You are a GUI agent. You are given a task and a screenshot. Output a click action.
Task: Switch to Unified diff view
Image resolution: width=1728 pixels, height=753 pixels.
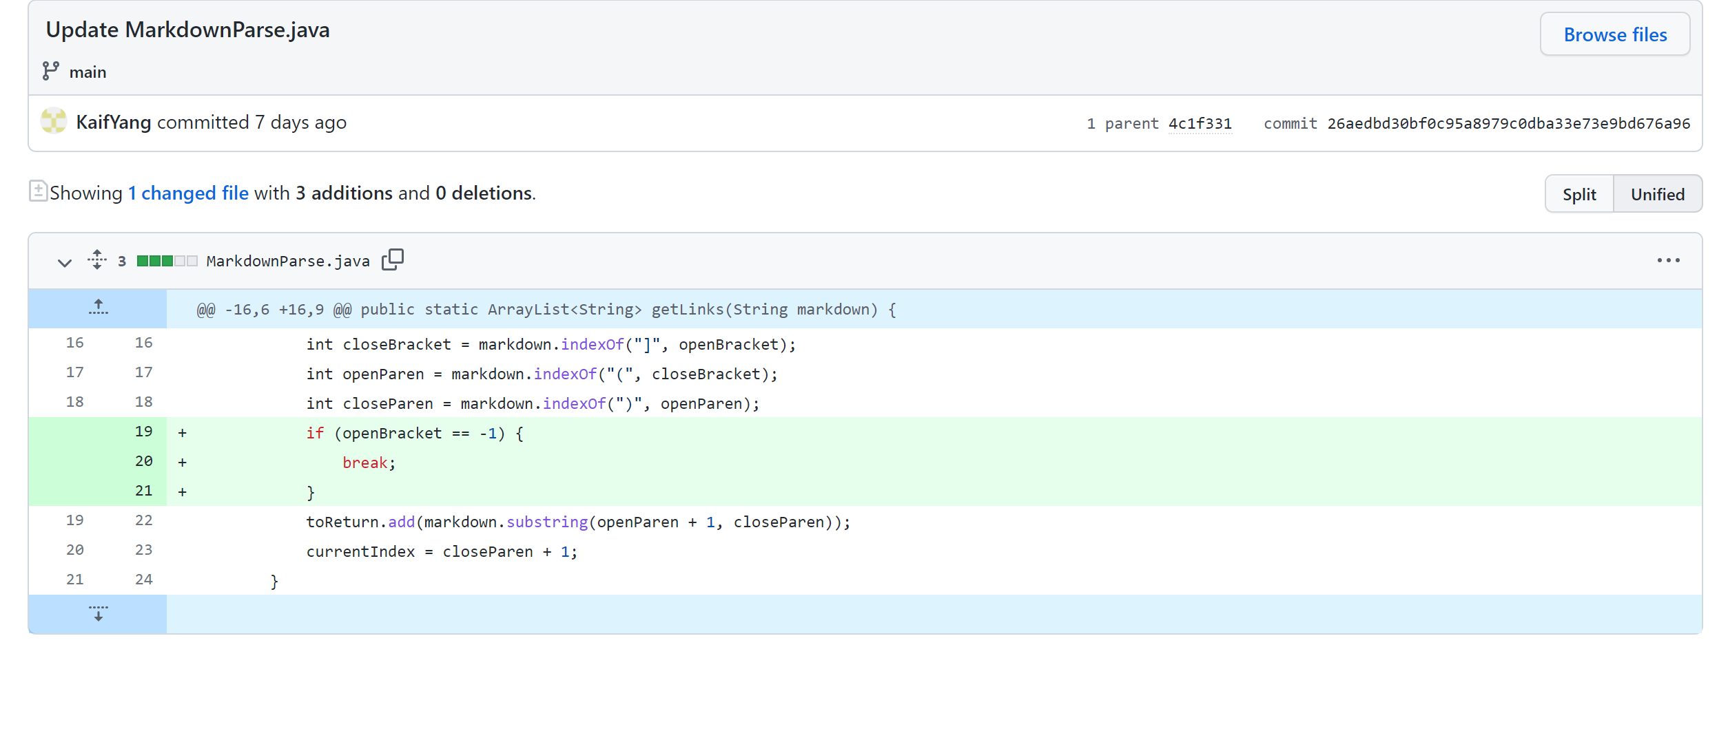coord(1657,194)
